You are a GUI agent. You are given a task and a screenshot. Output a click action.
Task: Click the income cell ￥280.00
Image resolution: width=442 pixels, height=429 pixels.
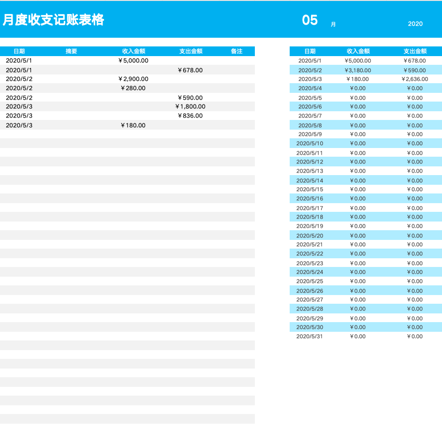pyautogui.click(x=133, y=88)
